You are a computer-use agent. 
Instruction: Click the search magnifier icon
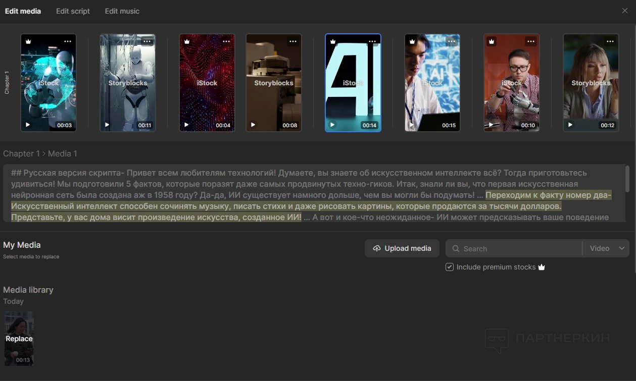[456, 249]
